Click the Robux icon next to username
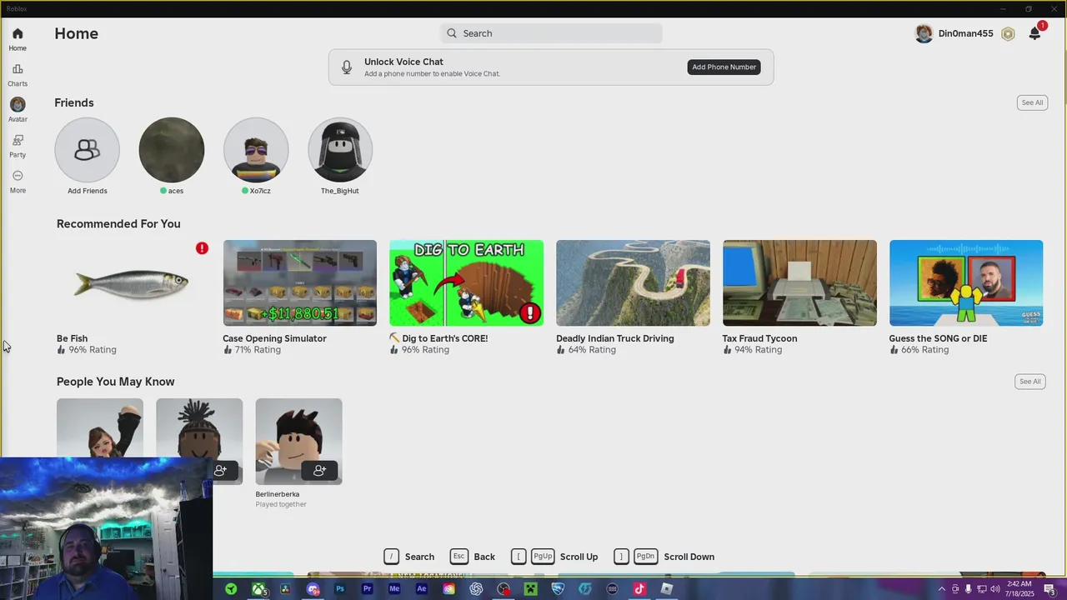The image size is (1067, 600). pyautogui.click(x=1008, y=34)
